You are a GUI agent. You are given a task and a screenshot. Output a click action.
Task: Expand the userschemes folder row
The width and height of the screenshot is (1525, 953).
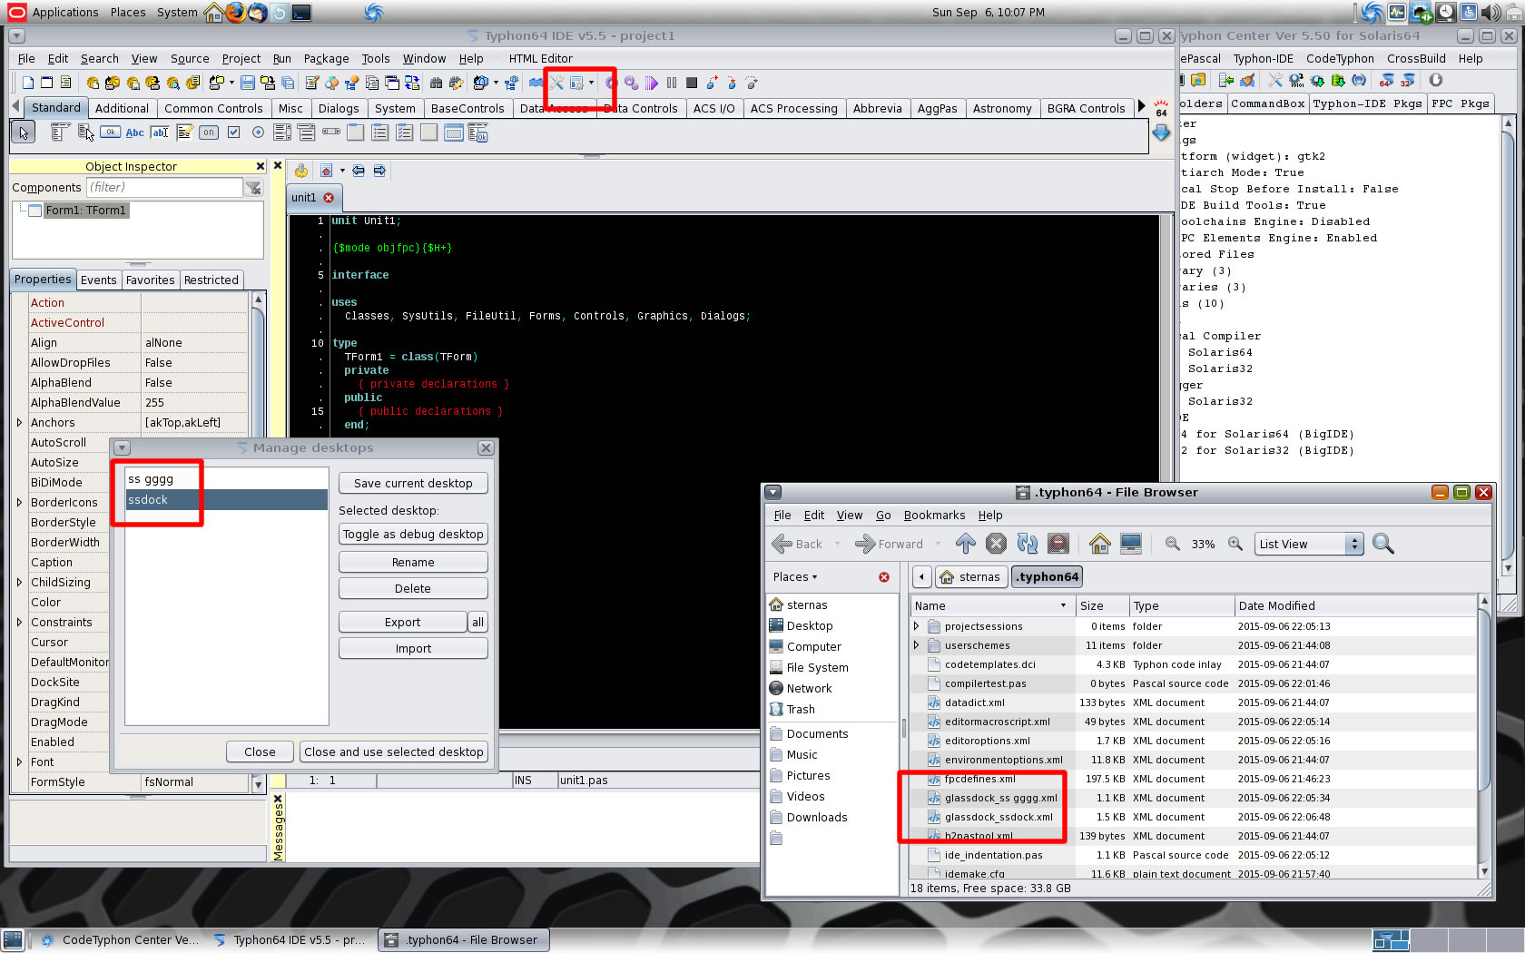(916, 645)
